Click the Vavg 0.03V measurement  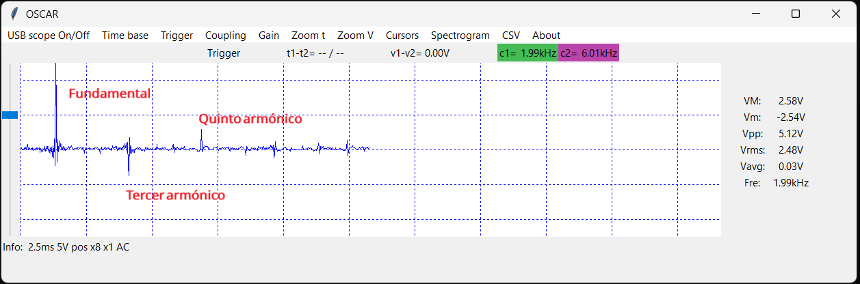(x=773, y=166)
